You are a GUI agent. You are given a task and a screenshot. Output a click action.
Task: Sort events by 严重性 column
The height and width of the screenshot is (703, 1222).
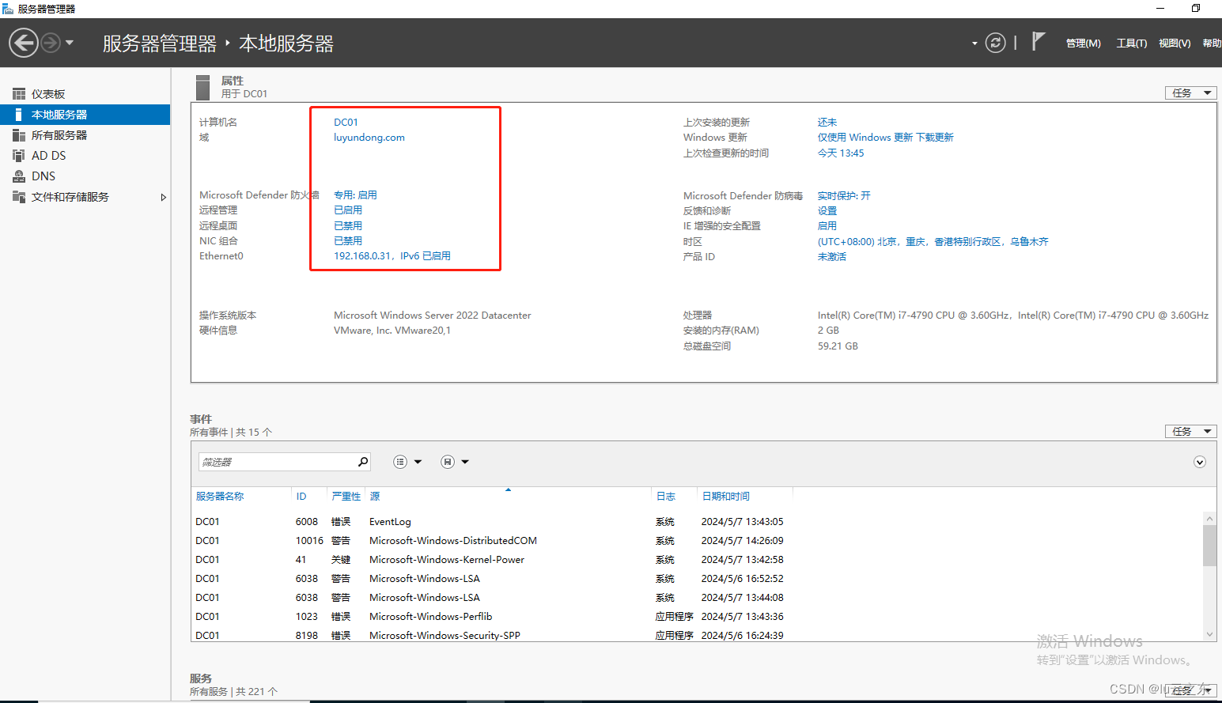pyautogui.click(x=346, y=497)
